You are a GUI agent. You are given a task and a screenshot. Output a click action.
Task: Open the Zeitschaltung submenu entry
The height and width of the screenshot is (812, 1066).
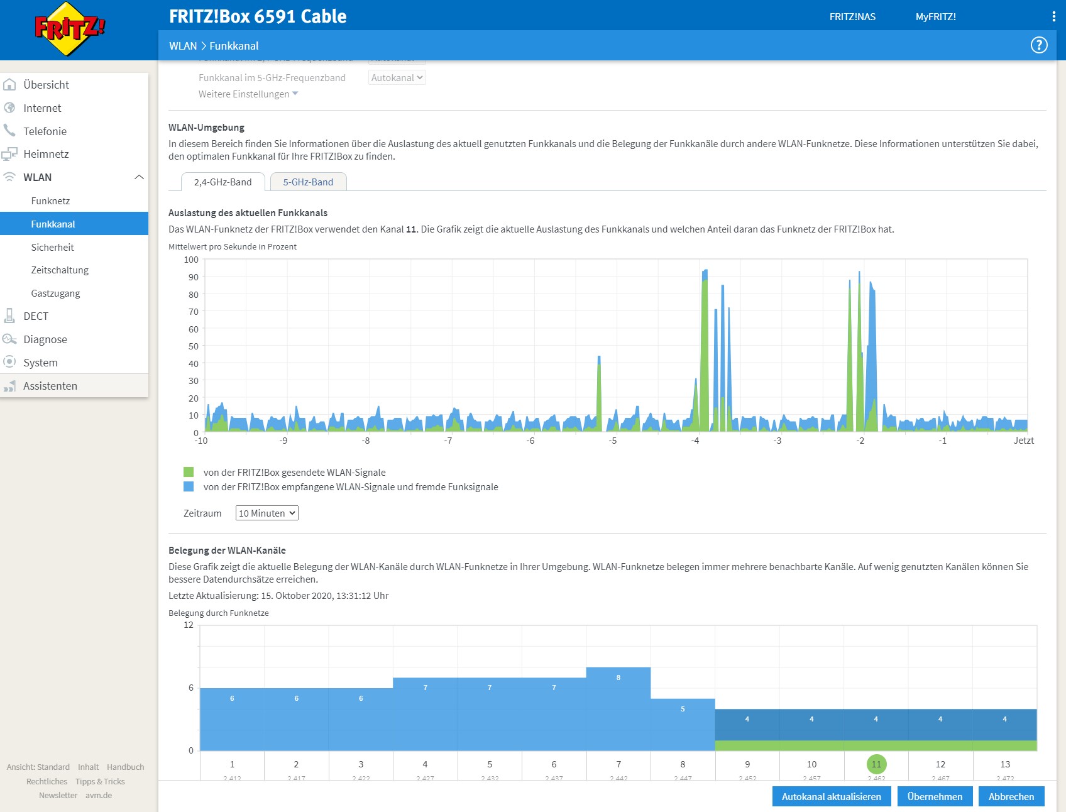tap(74, 270)
